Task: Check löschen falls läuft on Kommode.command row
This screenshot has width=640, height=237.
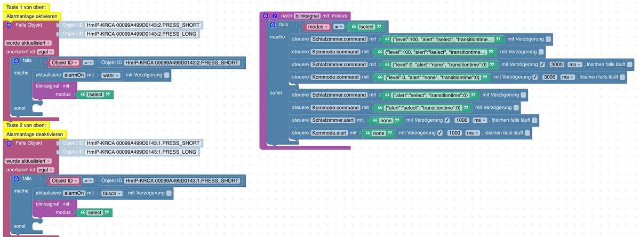Action: [x=622, y=78]
